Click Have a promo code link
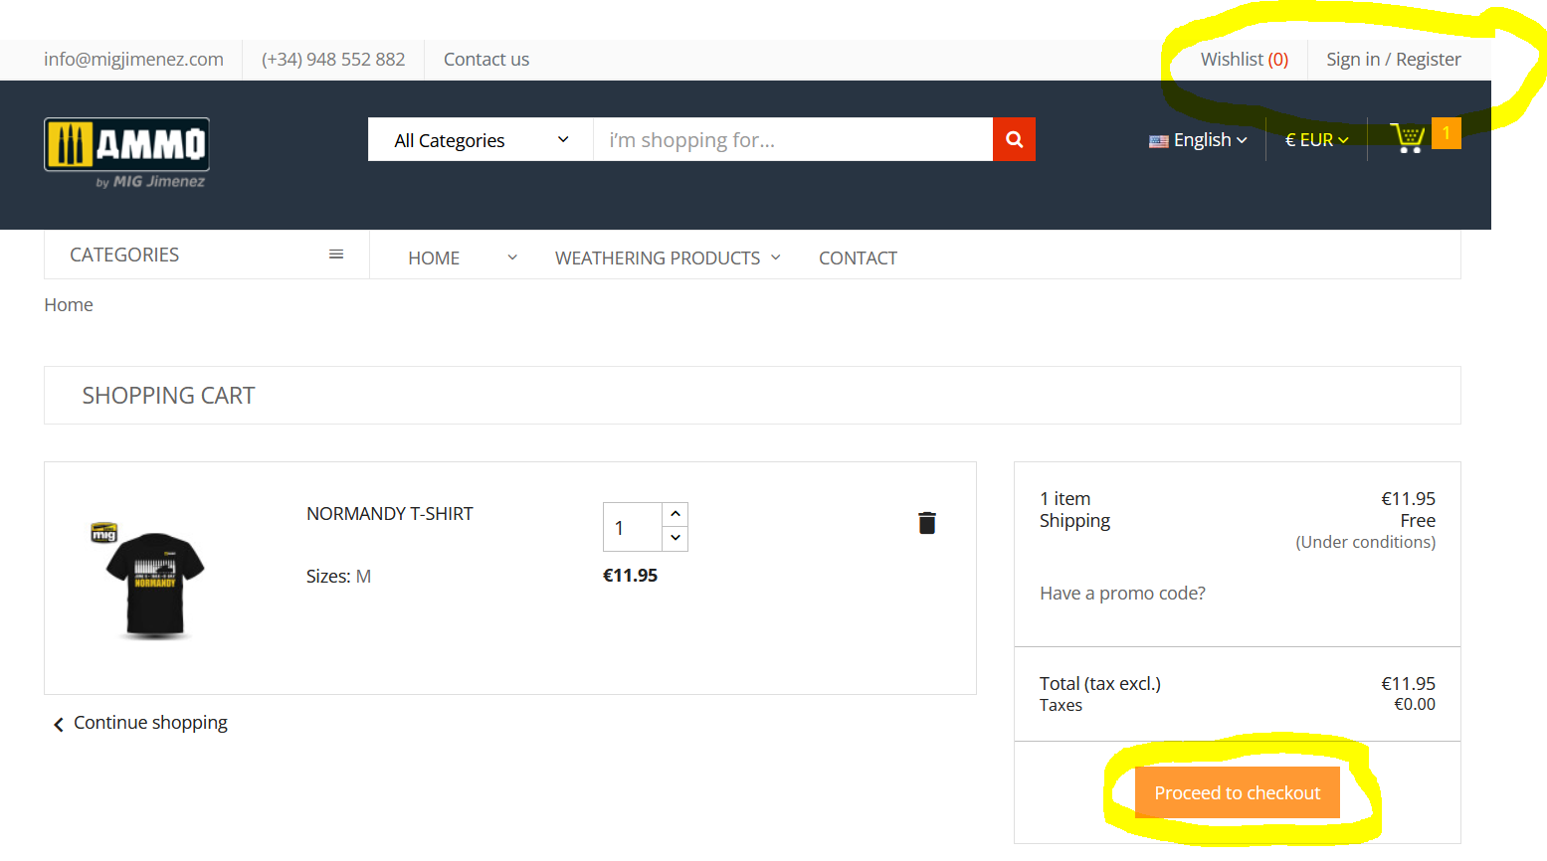The height and width of the screenshot is (861, 1547). [1122, 594]
